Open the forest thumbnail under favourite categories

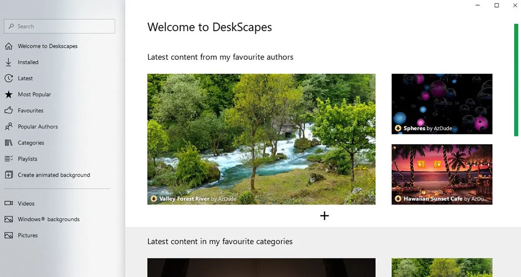tap(442, 267)
